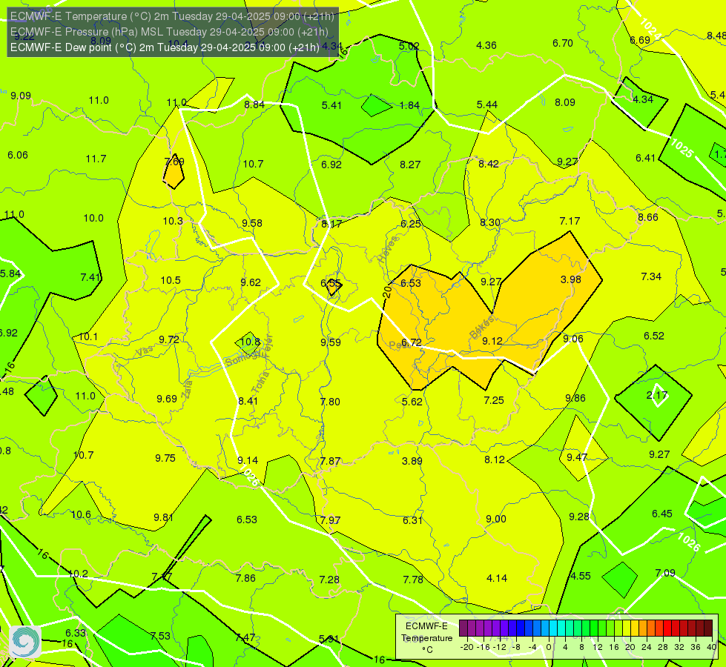Screen dimensions: 726x667
Task: Click the dew point value 6.52
Action: 654,336
